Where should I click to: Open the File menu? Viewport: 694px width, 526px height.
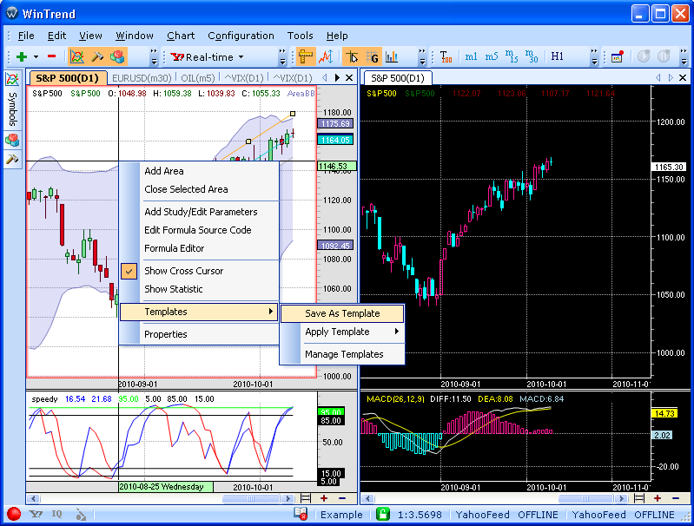tap(26, 36)
